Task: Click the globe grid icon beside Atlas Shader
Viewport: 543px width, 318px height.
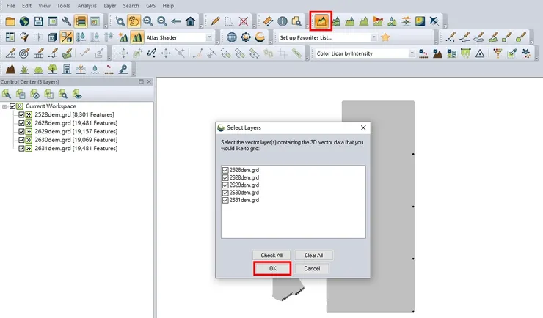Action: click(x=232, y=37)
